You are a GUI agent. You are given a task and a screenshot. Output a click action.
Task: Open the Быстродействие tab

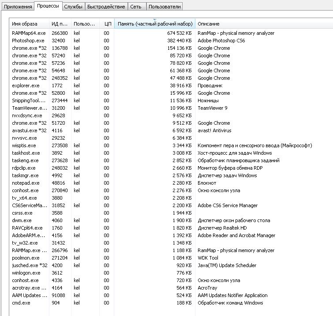click(106, 7)
